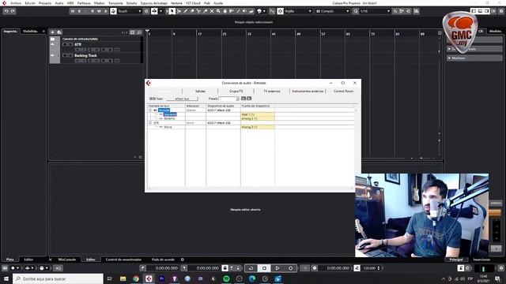Activate the Zoom magnifier tool
506x284 pixels.
point(218,11)
